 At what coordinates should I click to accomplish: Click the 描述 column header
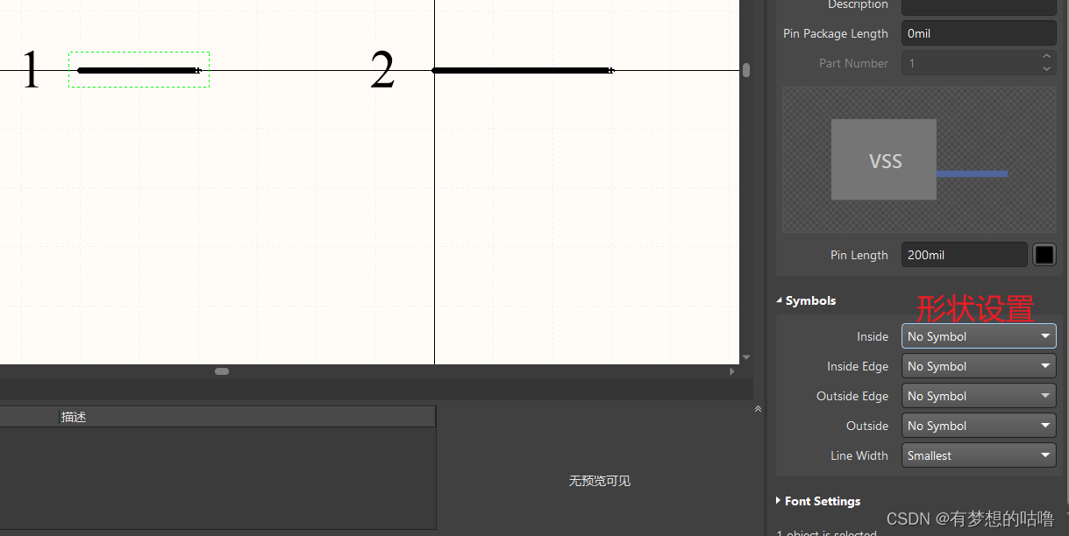(x=247, y=417)
